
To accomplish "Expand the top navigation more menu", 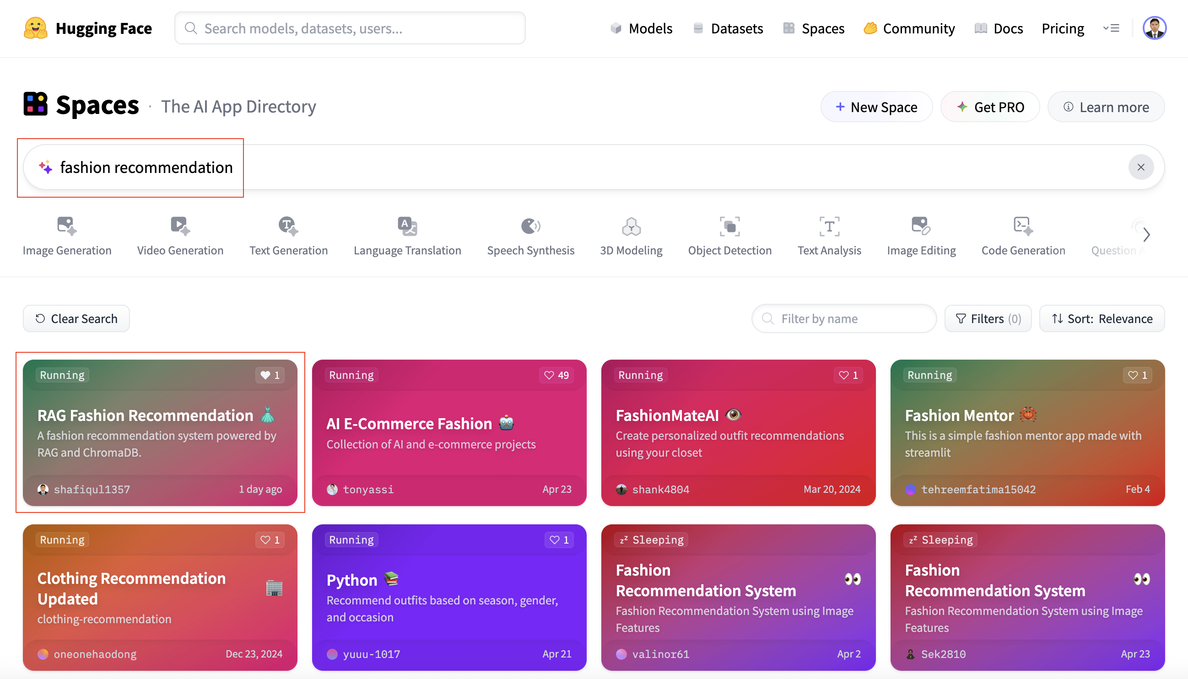I will click(1112, 28).
